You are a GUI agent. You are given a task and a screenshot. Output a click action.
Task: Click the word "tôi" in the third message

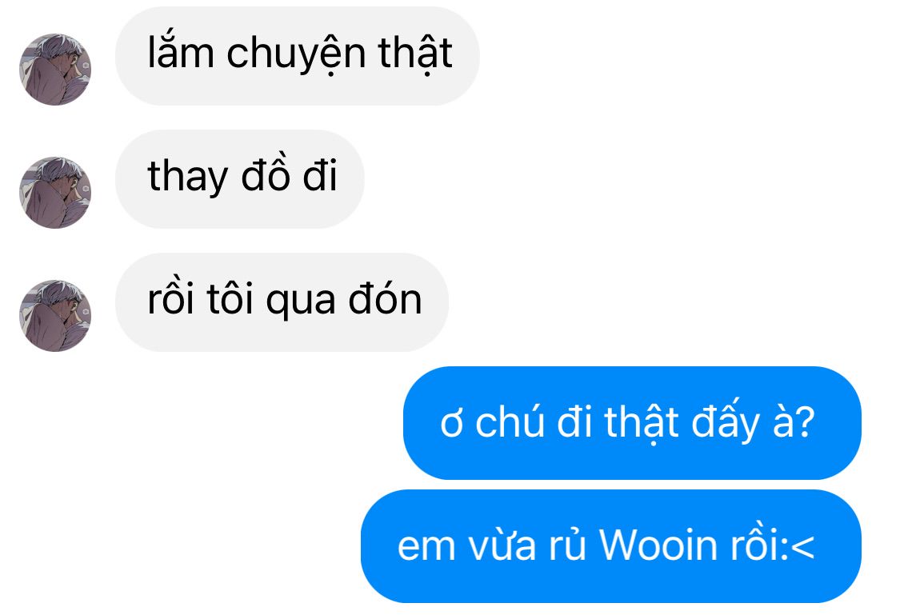click(x=230, y=298)
